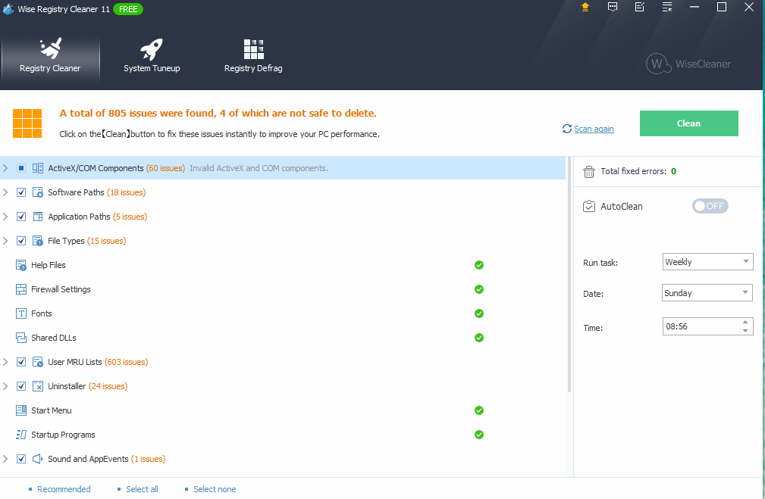Expand the Application Paths category
This screenshot has height=499, width=765.
(x=5, y=217)
